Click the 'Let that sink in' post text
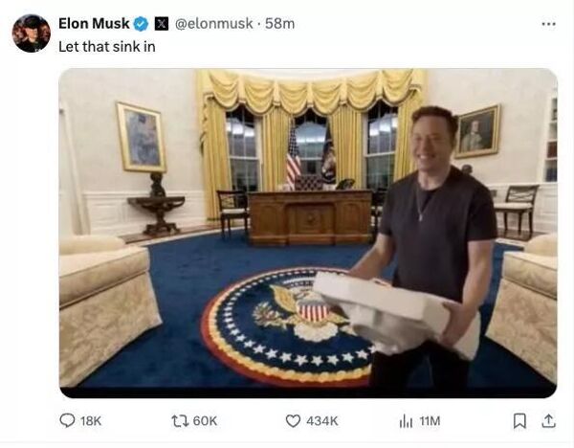The image size is (574, 448). 107,47
